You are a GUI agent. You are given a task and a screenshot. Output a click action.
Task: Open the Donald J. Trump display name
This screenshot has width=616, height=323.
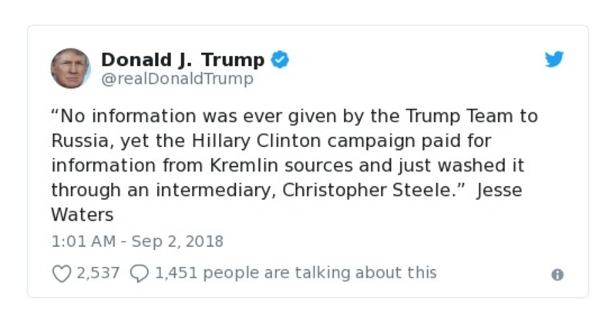(x=183, y=60)
